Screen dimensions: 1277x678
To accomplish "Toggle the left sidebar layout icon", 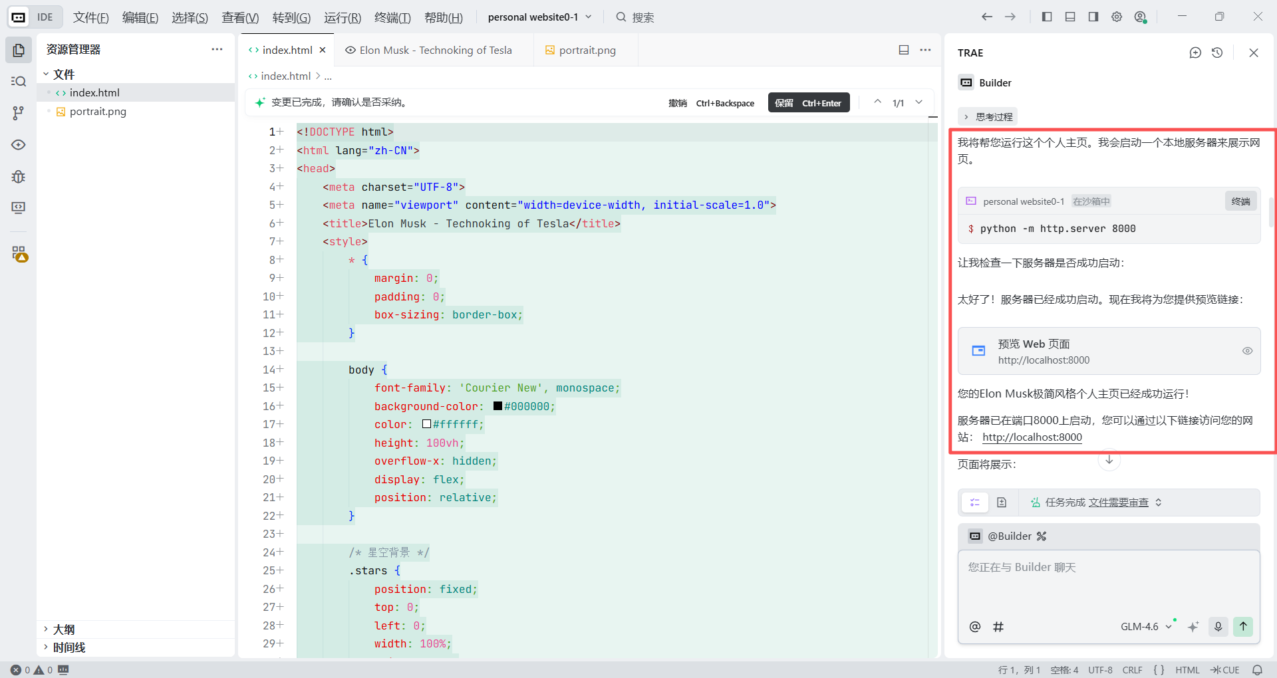I will [x=1047, y=17].
